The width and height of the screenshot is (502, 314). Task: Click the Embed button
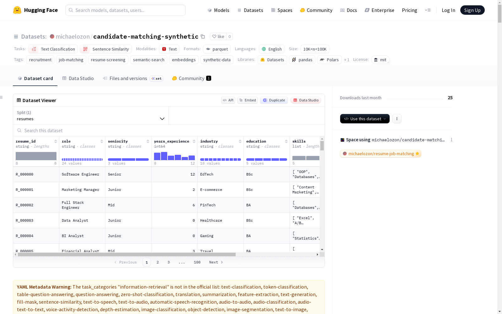248,100
